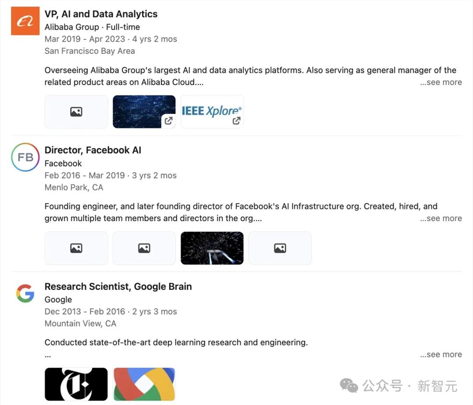Expand Facebook AI description with see more
Screen dimensions: 473x405
(x=441, y=218)
